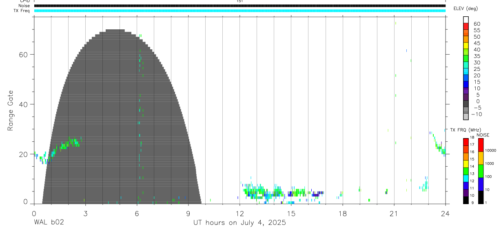Click the black Noise strip above plot
This screenshot has height=231, width=501.
tap(239, 6)
